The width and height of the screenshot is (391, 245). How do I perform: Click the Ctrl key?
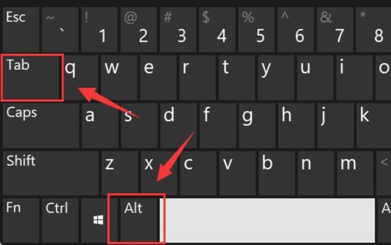pyautogui.click(x=60, y=220)
